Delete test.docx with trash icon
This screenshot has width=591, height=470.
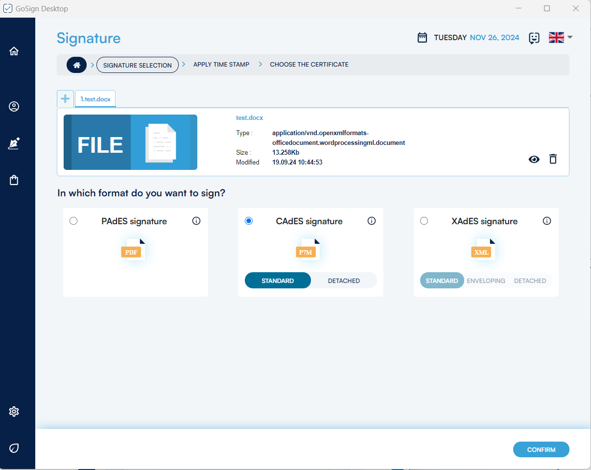pos(553,159)
